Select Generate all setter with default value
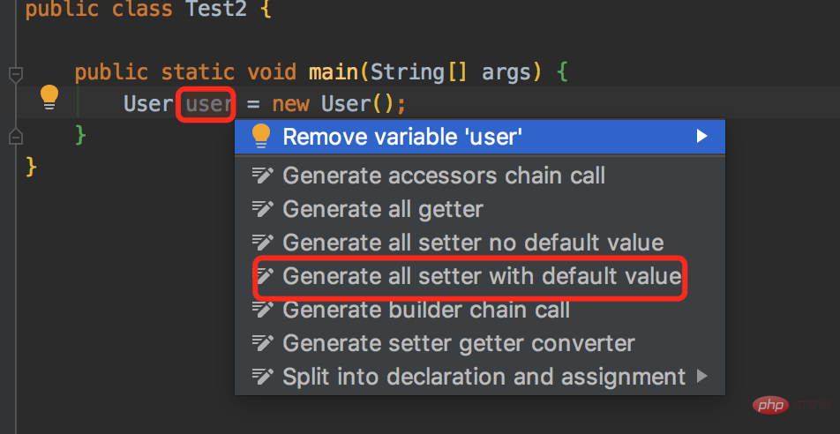The width and height of the screenshot is (840, 434). 481,276
